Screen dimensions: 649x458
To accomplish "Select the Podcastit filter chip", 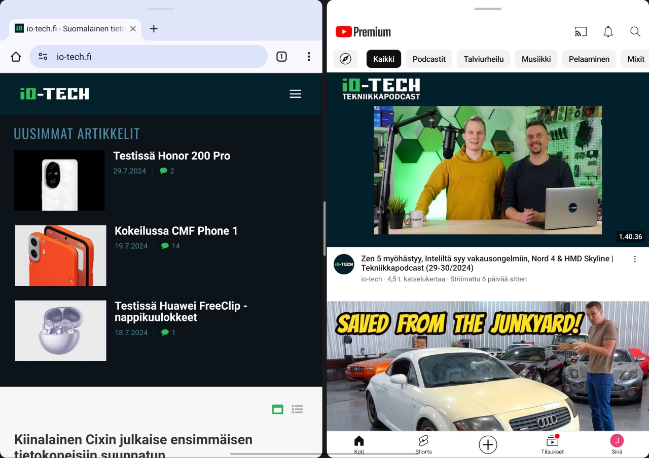I will pyautogui.click(x=429, y=59).
